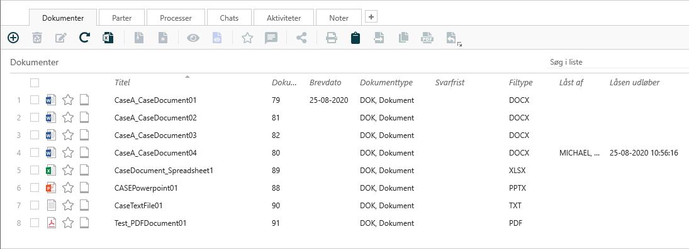Open the Aktiviteter tab
689x249 pixels.
click(x=284, y=18)
